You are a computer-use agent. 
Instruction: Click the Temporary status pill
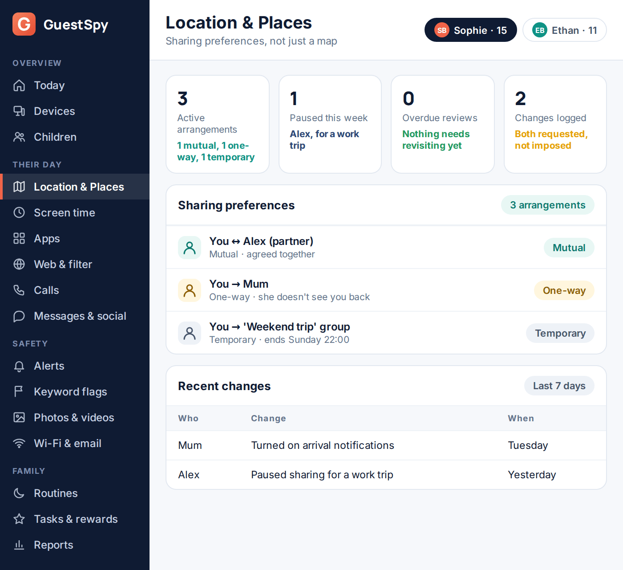pyautogui.click(x=560, y=333)
